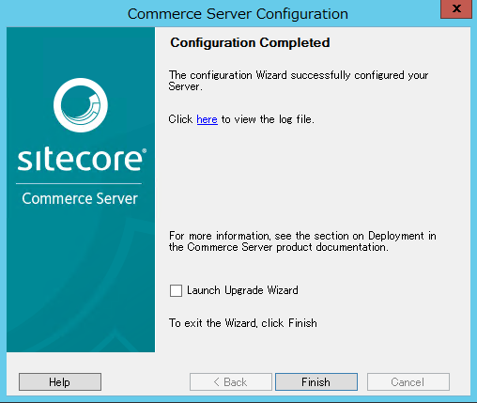This screenshot has height=403, width=477.
Task: Close the dialog with the red X
Action: (x=456, y=8)
